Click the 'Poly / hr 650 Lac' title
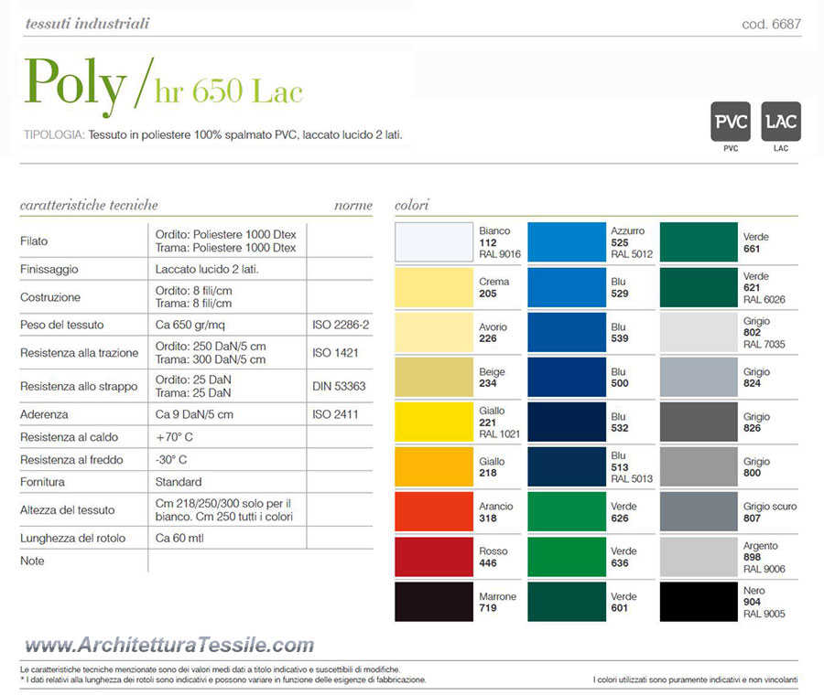The image size is (824, 695). (x=164, y=86)
